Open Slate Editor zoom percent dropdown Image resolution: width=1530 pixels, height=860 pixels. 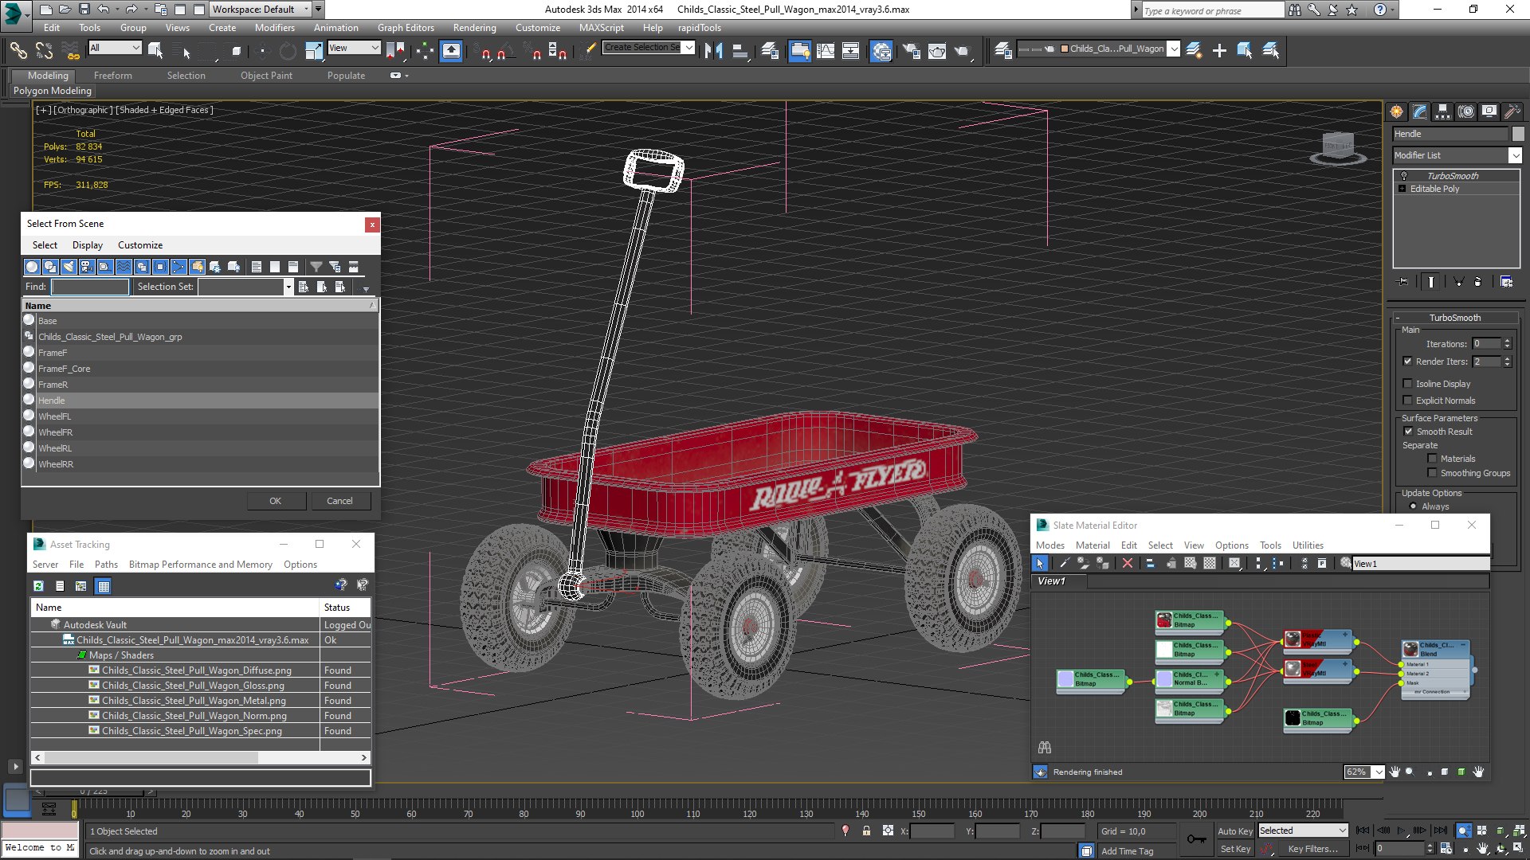point(1378,772)
